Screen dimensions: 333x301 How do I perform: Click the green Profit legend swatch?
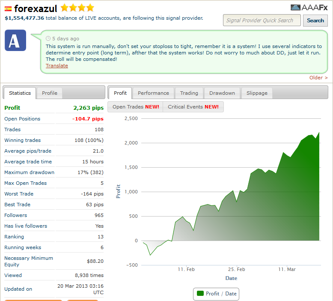pos(200,293)
